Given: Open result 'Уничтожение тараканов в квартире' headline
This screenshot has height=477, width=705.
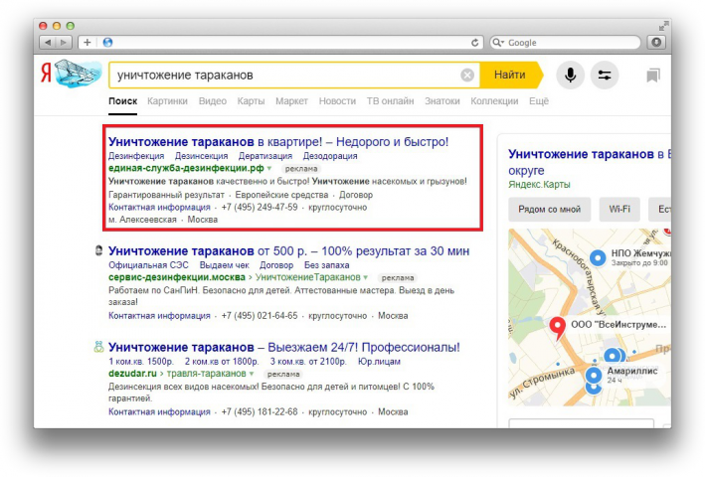Looking at the screenshot, I should click(278, 142).
